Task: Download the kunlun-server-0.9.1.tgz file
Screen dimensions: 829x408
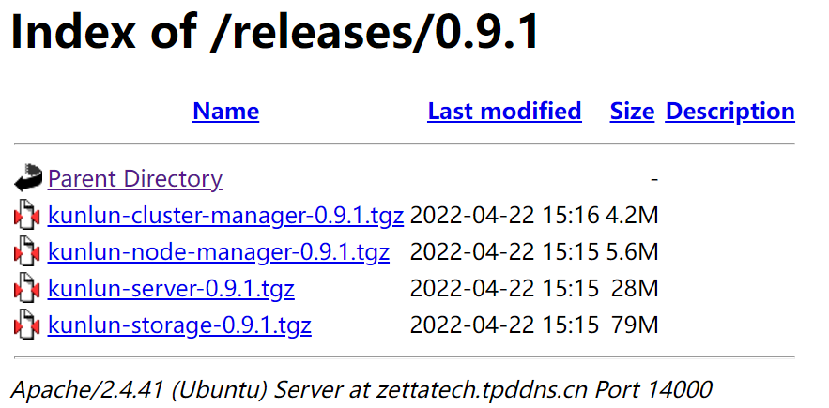Action: point(171,289)
